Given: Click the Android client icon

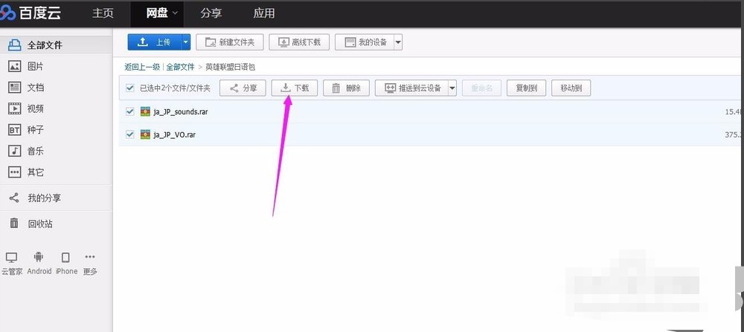Looking at the screenshot, I should 39,257.
